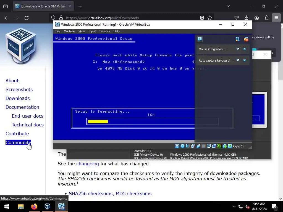
Task: Click the recording status icon
Action: tap(214, 146)
